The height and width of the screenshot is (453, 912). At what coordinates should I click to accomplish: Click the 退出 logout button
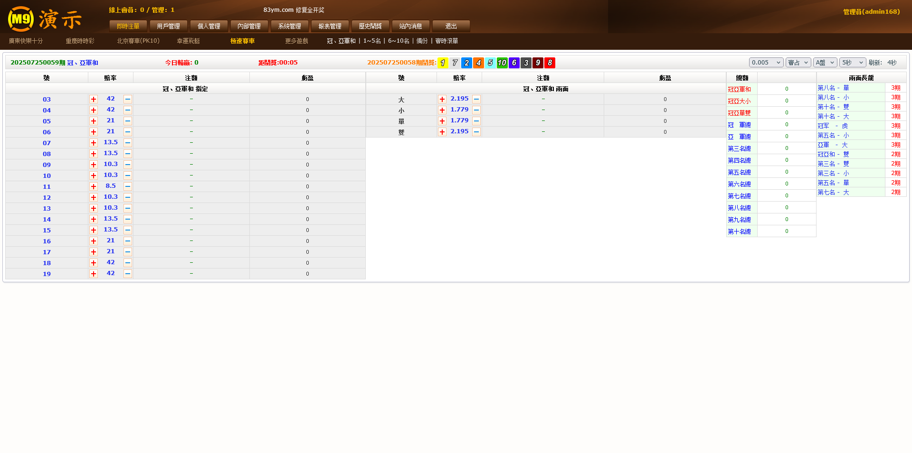click(x=451, y=26)
